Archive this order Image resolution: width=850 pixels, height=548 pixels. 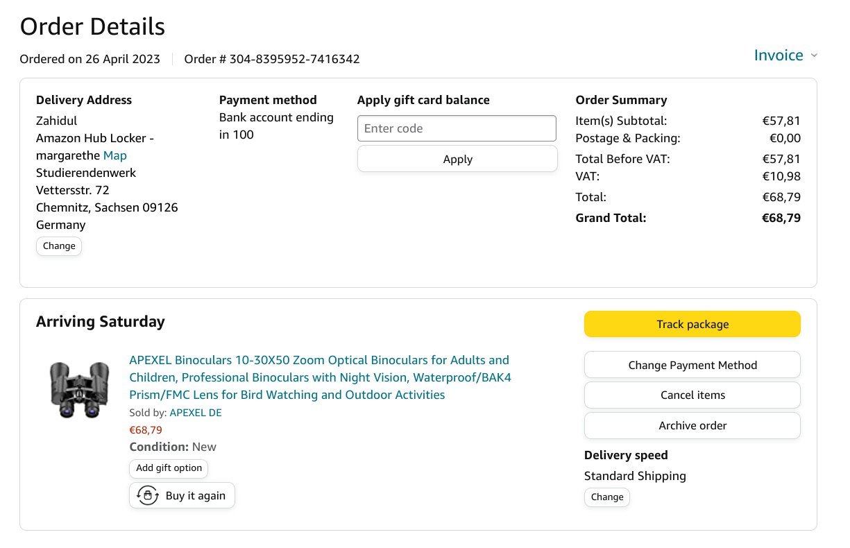[692, 425]
